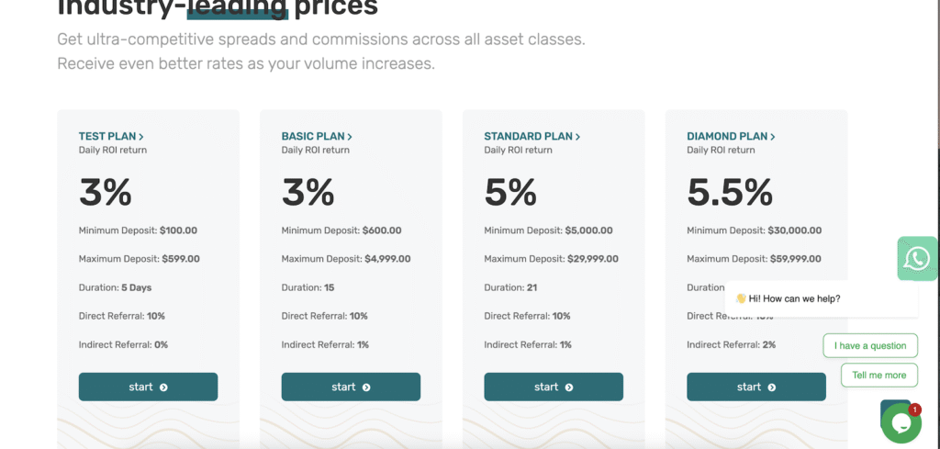Choose 'I have a question' chat reply
The height and width of the screenshot is (449, 940).
(x=870, y=345)
